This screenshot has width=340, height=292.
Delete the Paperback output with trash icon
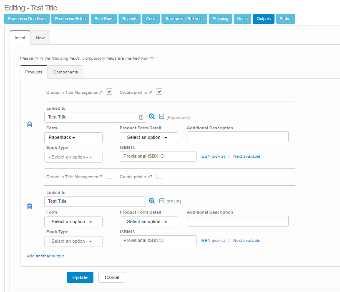click(x=30, y=124)
